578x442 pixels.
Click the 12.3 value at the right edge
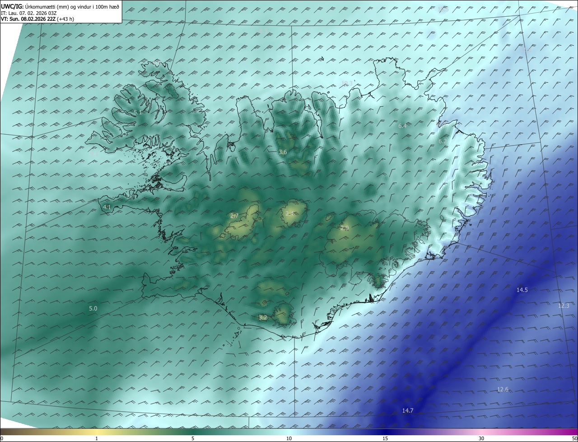coord(564,306)
